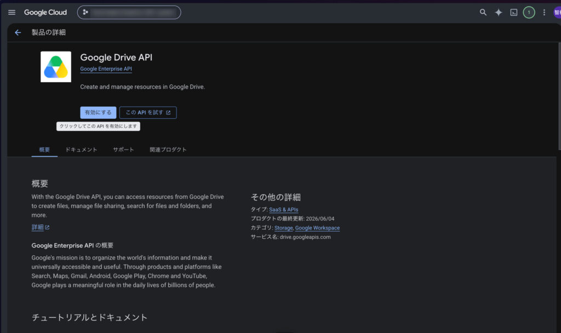Click 'Create and manage resources in Google Drive' text
The height and width of the screenshot is (333, 561).
[x=142, y=87]
